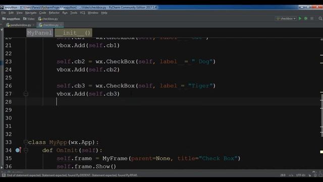The image size is (323, 182).
Task: Open the File menu
Action: coord(4,13)
